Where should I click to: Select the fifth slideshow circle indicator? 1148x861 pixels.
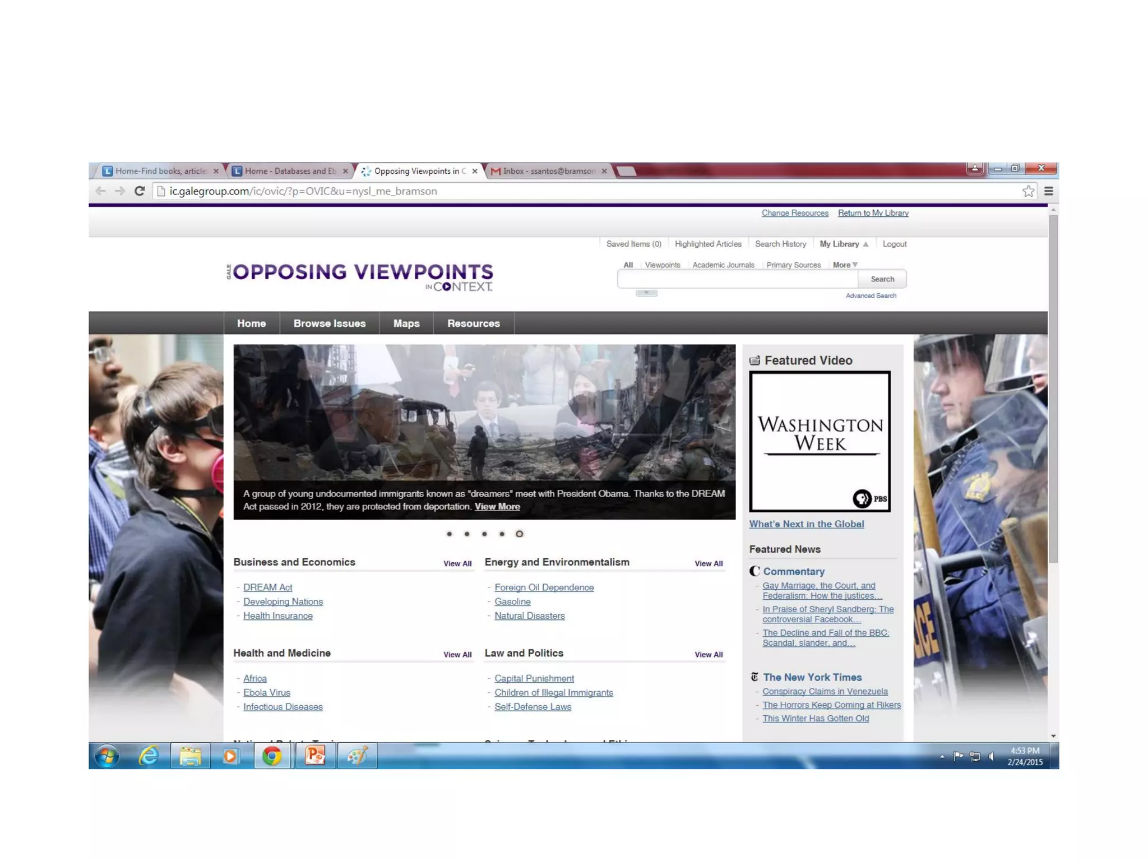point(520,534)
